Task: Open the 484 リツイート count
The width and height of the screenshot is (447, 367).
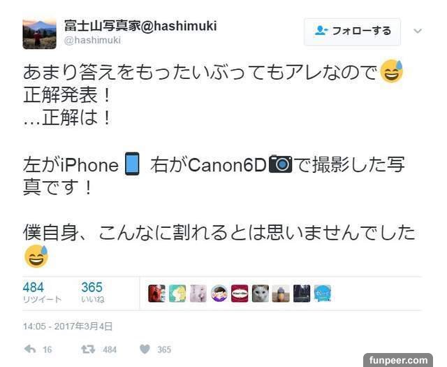Action: pyautogui.click(x=42, y=292)
